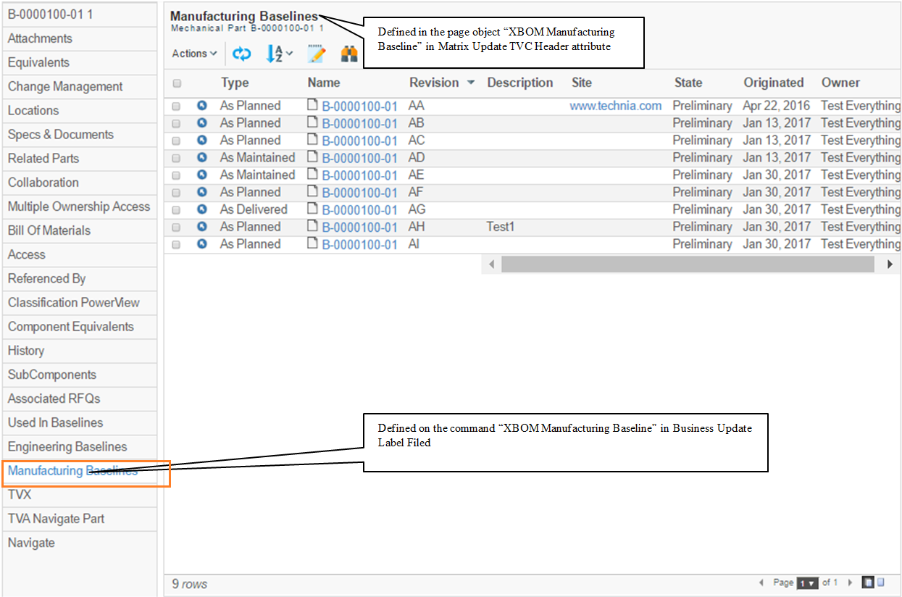The height and width of the screenshot is (597, 902).
Task: Click the edit notepad pencil icon
Action: (x=316, y=54)
